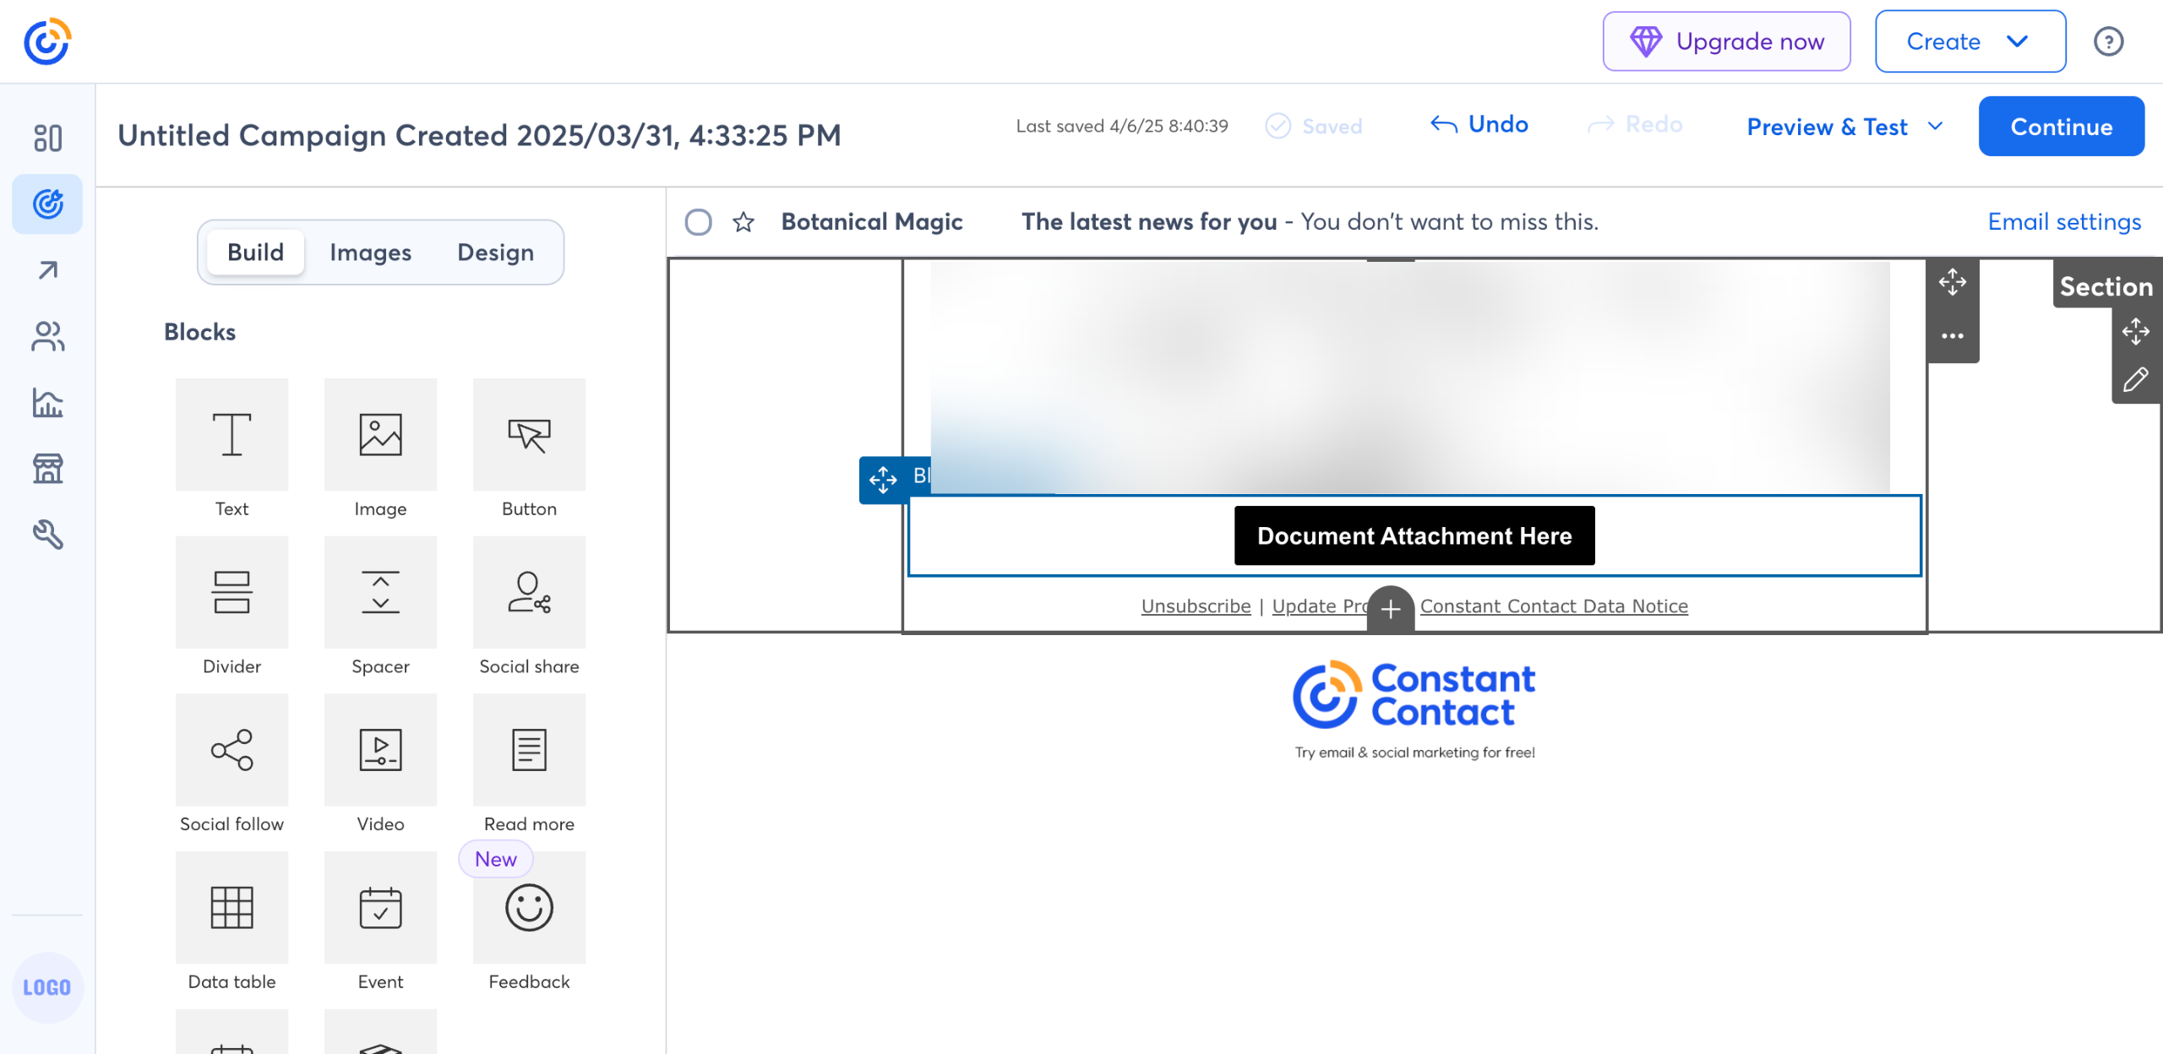This screenshot has width=2163, height=1054.
Task: Switch to the Images tab
Action: pos(370,253)
